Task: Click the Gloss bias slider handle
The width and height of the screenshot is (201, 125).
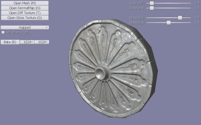Action: [x=169, y=23]
